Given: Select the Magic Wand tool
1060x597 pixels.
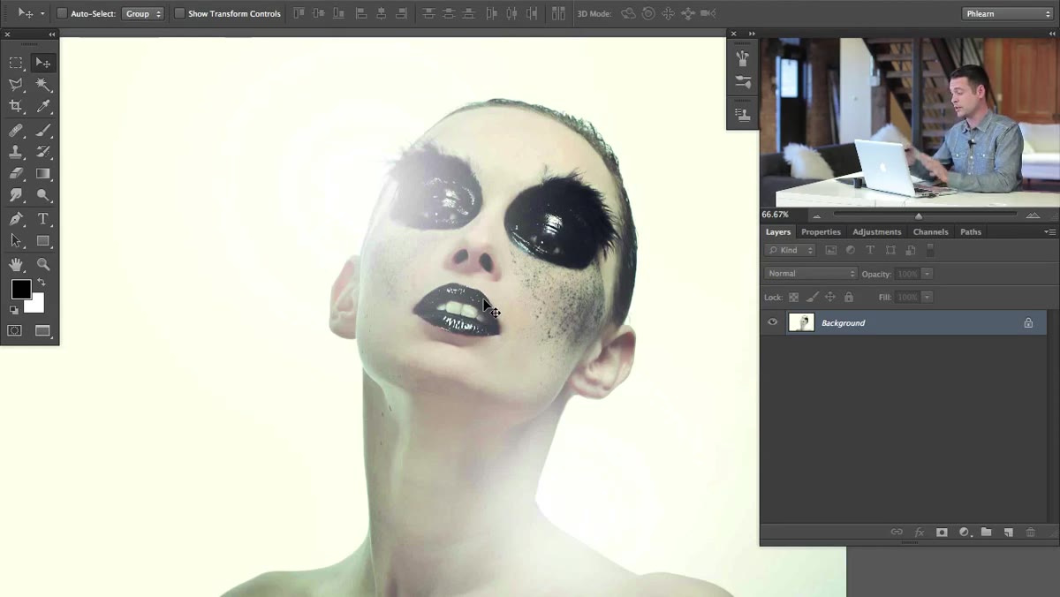Looking at the screenshot, I should [x=42, y=85].
